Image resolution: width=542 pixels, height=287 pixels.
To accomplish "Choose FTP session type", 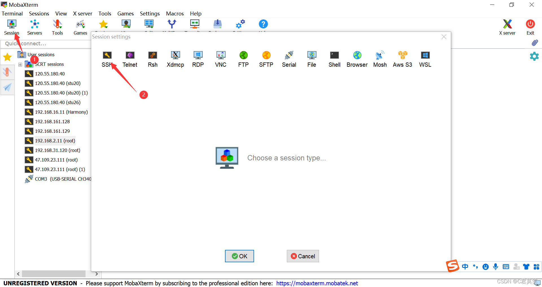I will [x=243, y=59].
